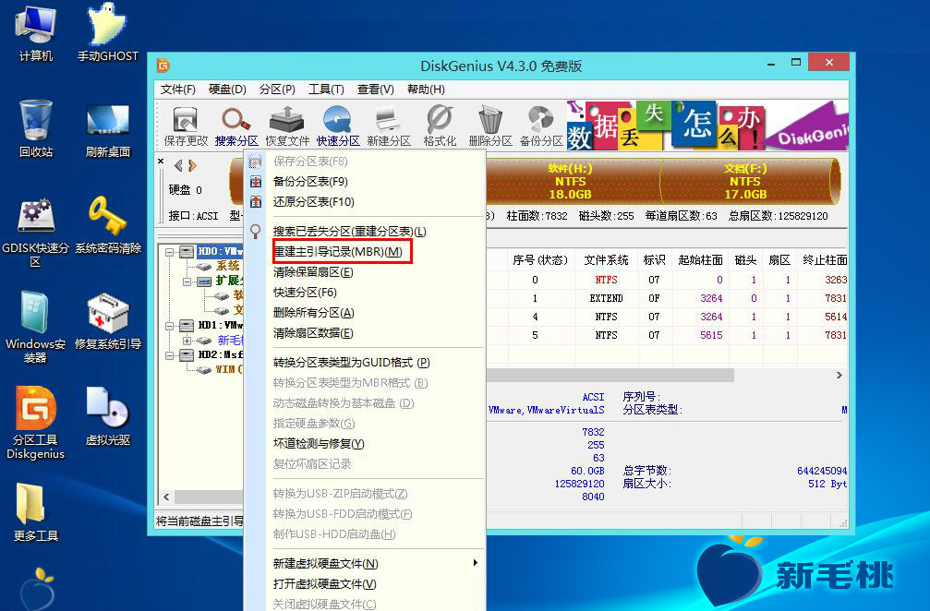930x611 pixels.
Task: Close the disk panel with the small x
Action: pos(161,161)
